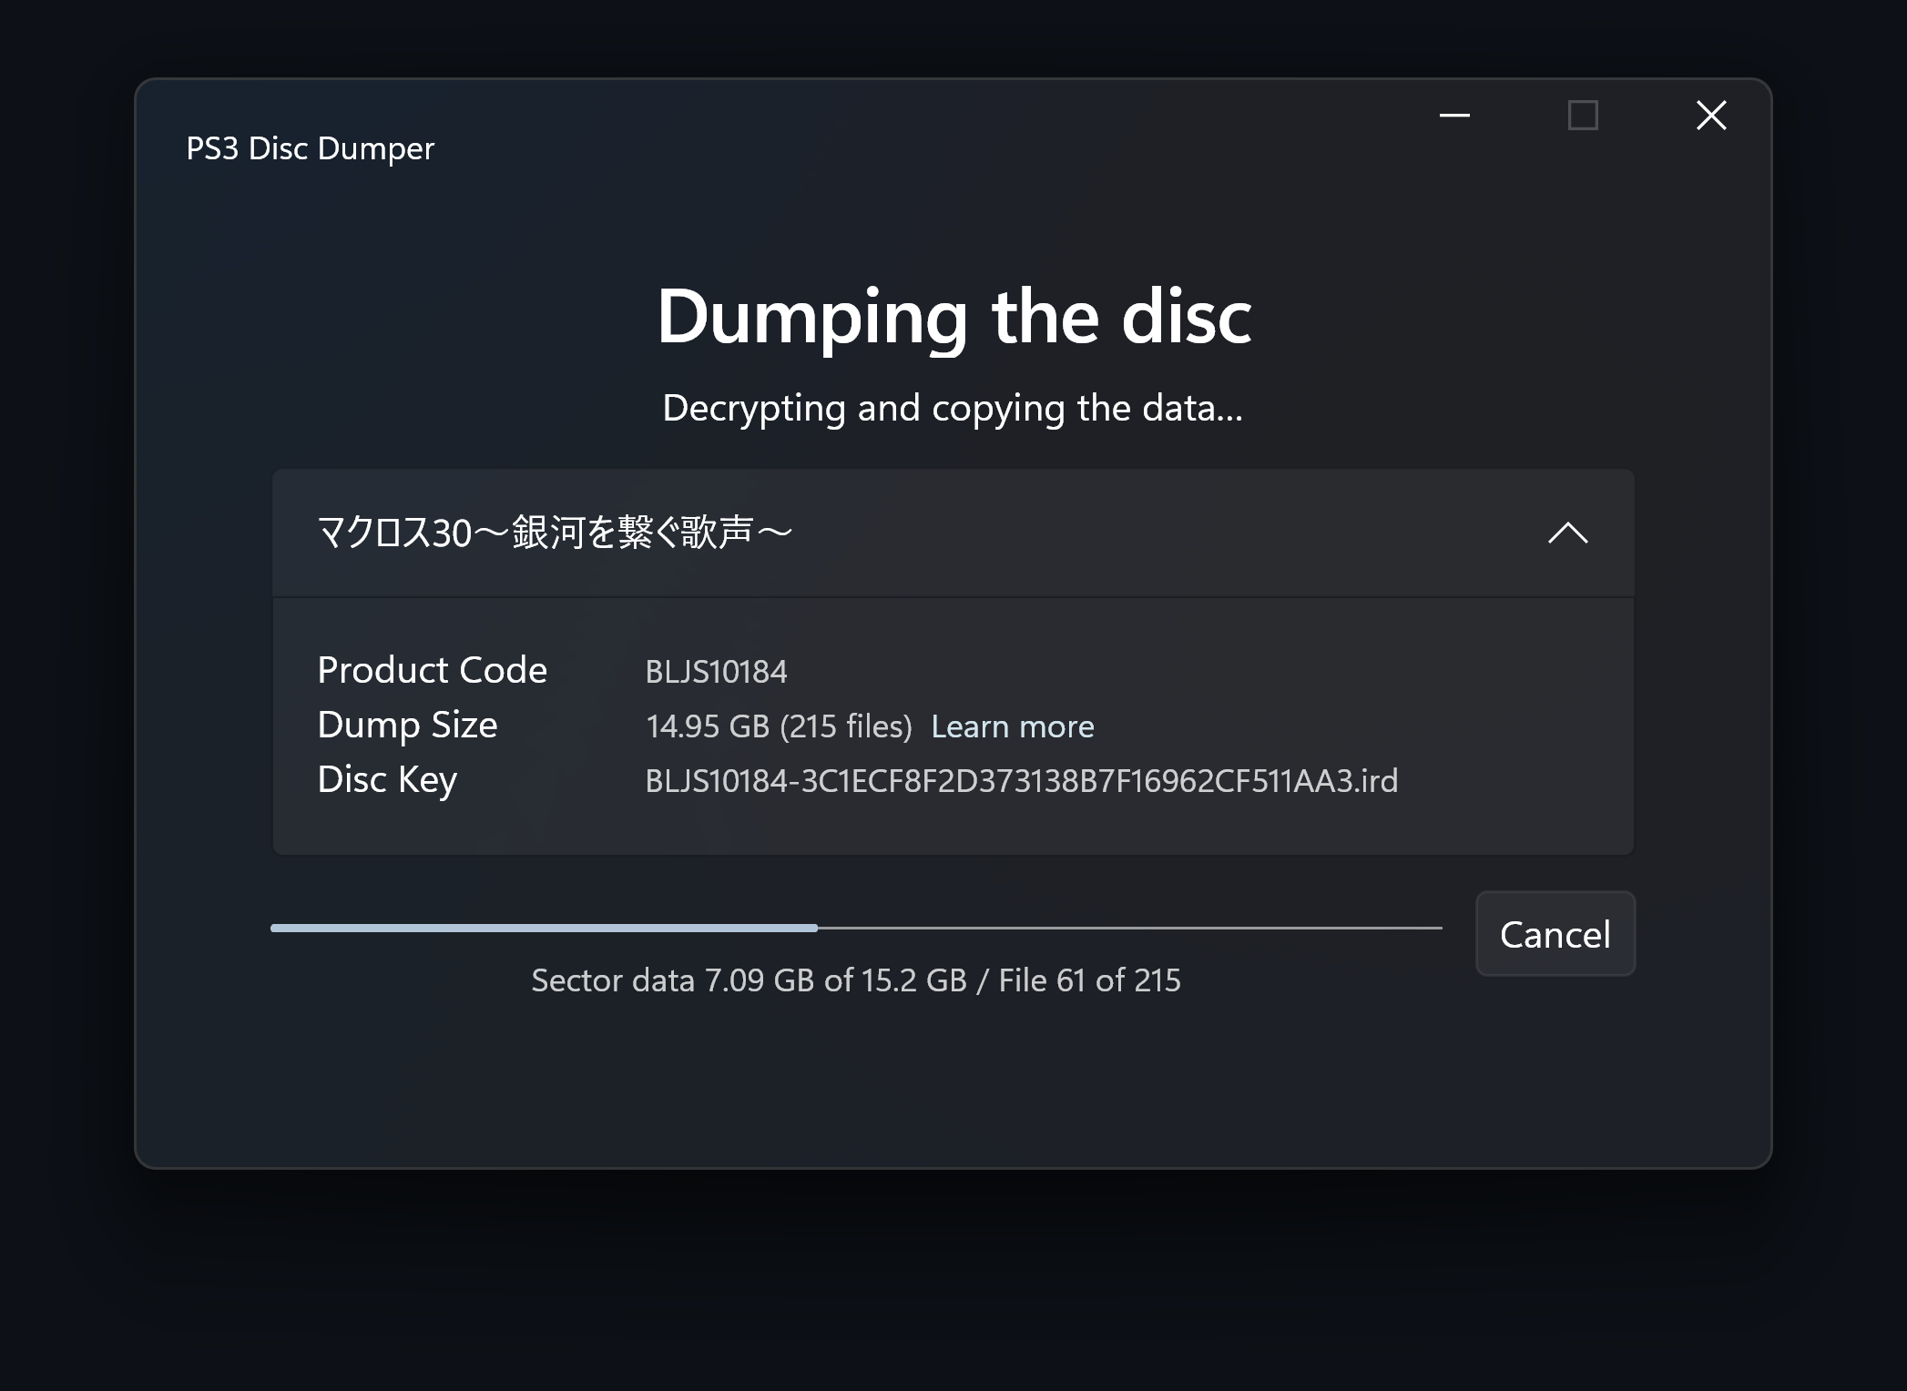
Task: Close the PS3 Disc Dumper window
Action: pos(1711,116)
